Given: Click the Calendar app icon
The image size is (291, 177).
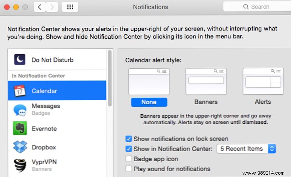Looking at the screenshot, I should pyautogui.click(x=20, y=91).
